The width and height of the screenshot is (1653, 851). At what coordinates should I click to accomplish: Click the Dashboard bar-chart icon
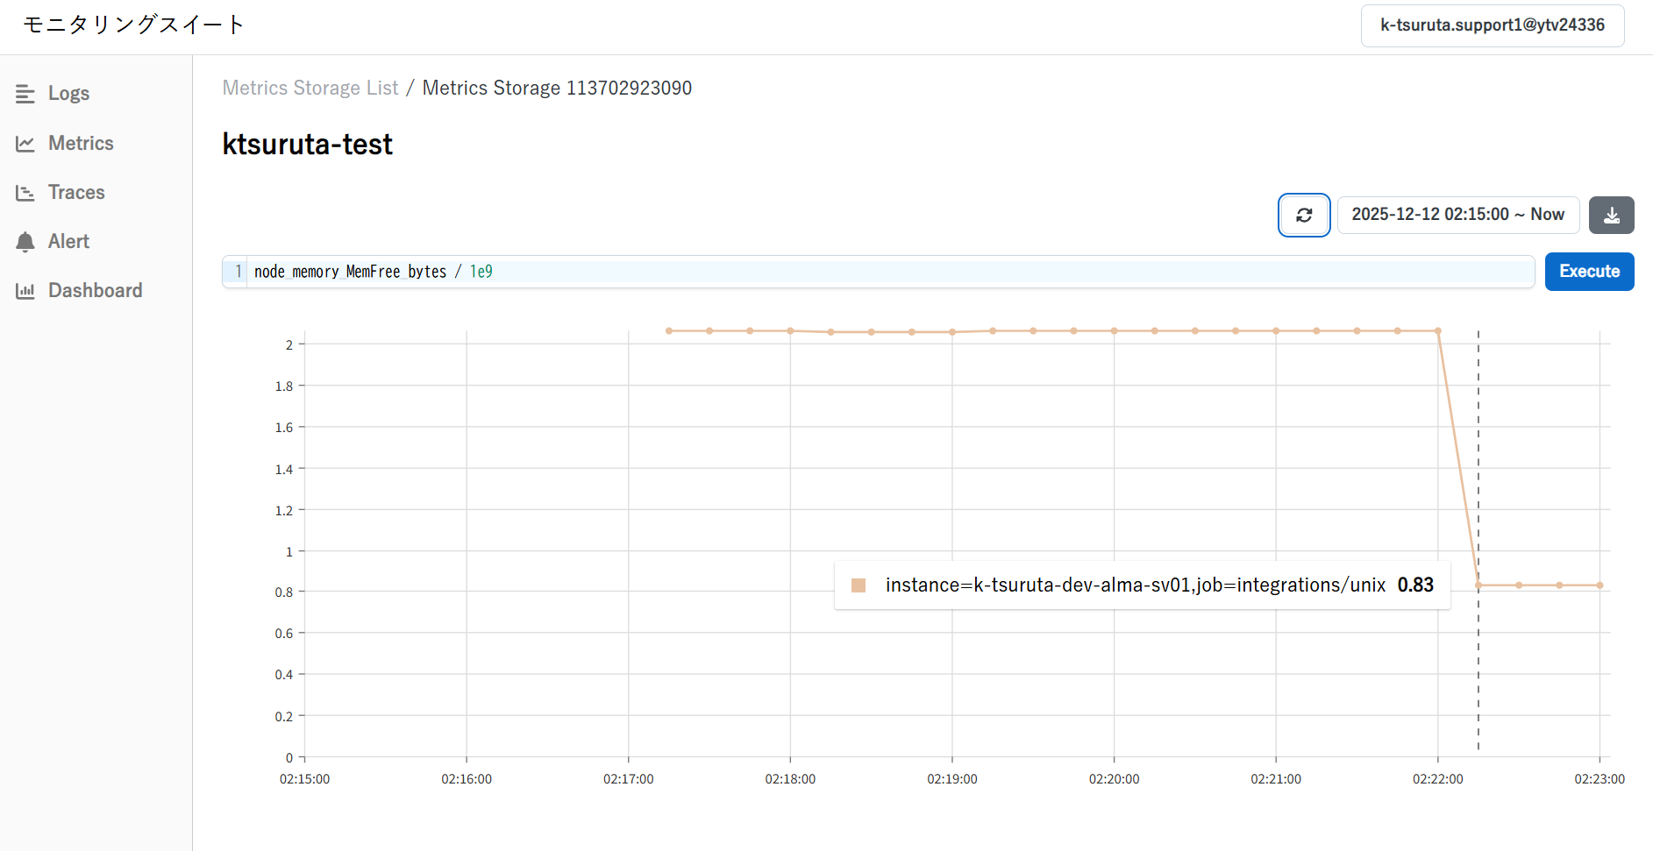point(25,291)
